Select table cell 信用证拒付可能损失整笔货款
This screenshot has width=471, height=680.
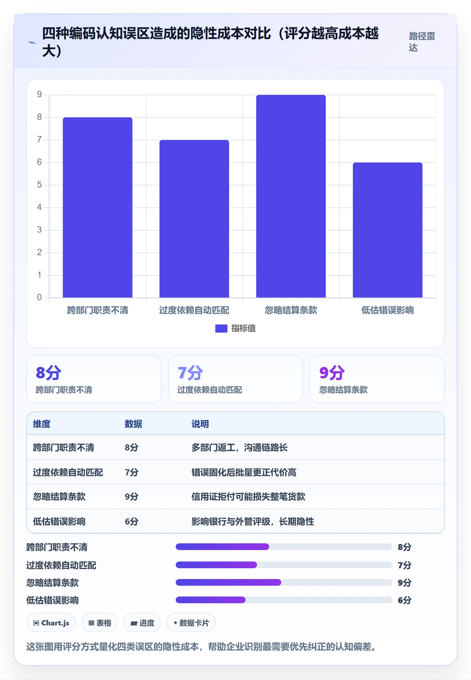click(x=248, y=497)
